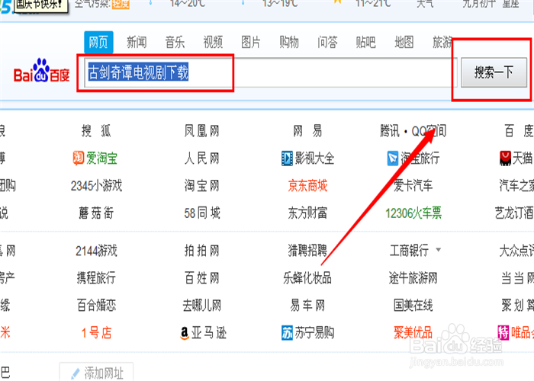Open the 东方财富 link
Image resolution: width=534 pixels, height=381 pixels.
pos(307,213)
